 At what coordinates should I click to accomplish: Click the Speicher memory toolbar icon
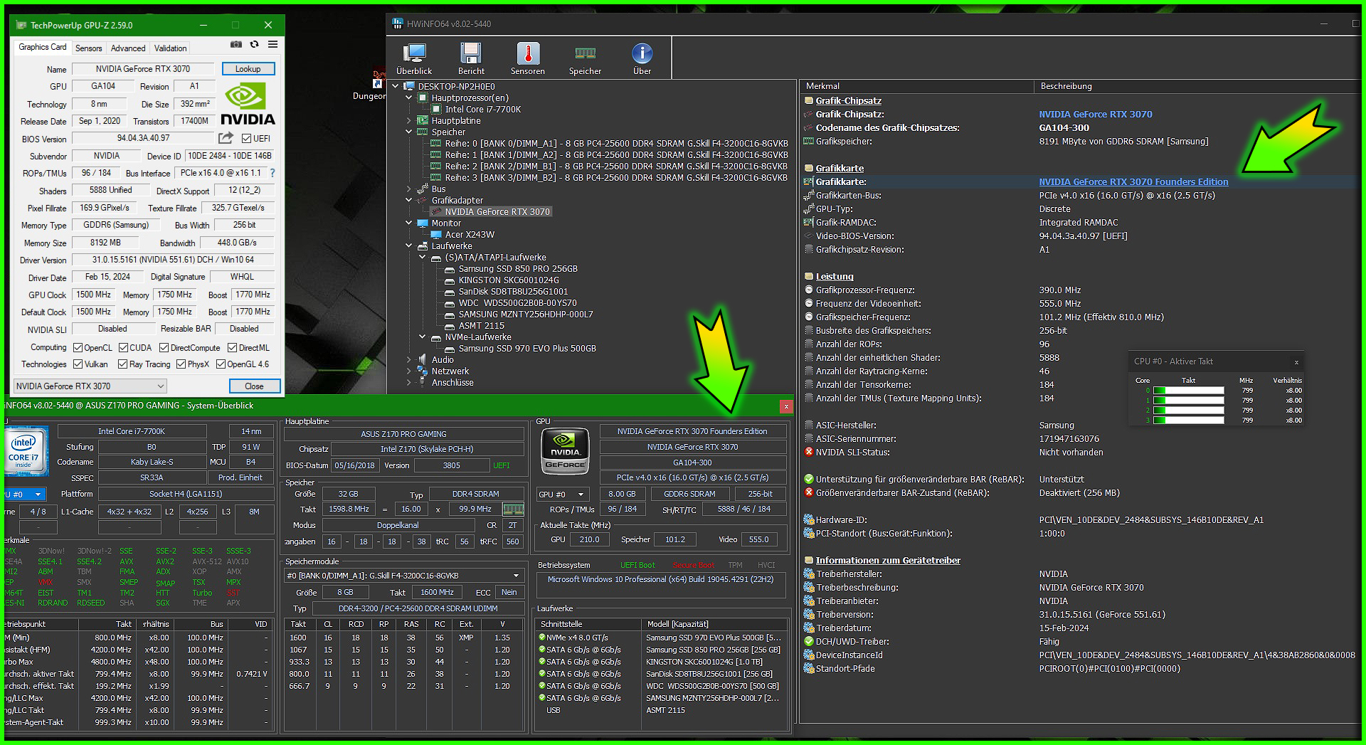(585, 53)
